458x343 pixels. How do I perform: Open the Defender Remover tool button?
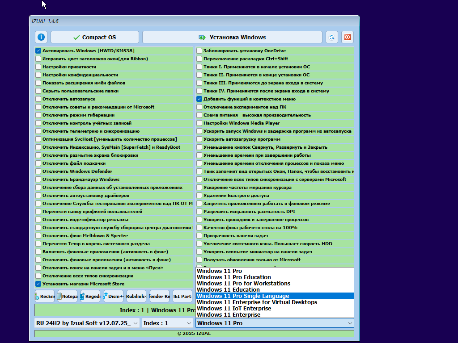(160, 296)
